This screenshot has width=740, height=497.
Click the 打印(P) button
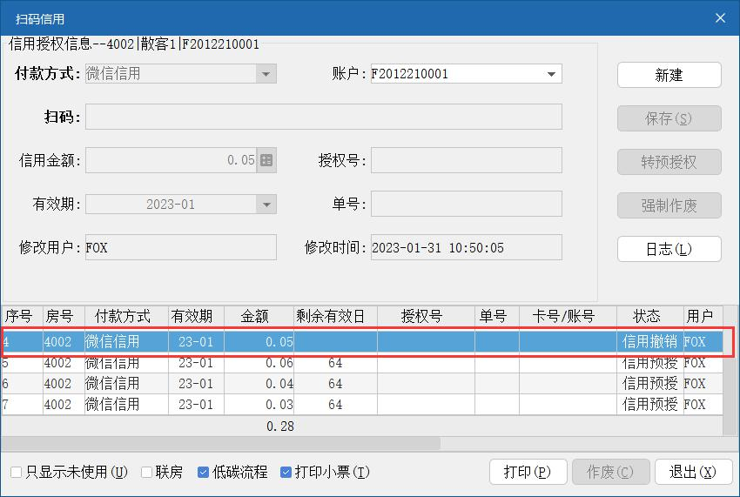click(x=528, y=472)
